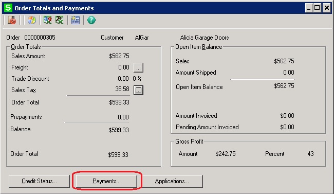Click the green S application logo
The height and width of the screenshot is (194, 334).
pos(8,8)
